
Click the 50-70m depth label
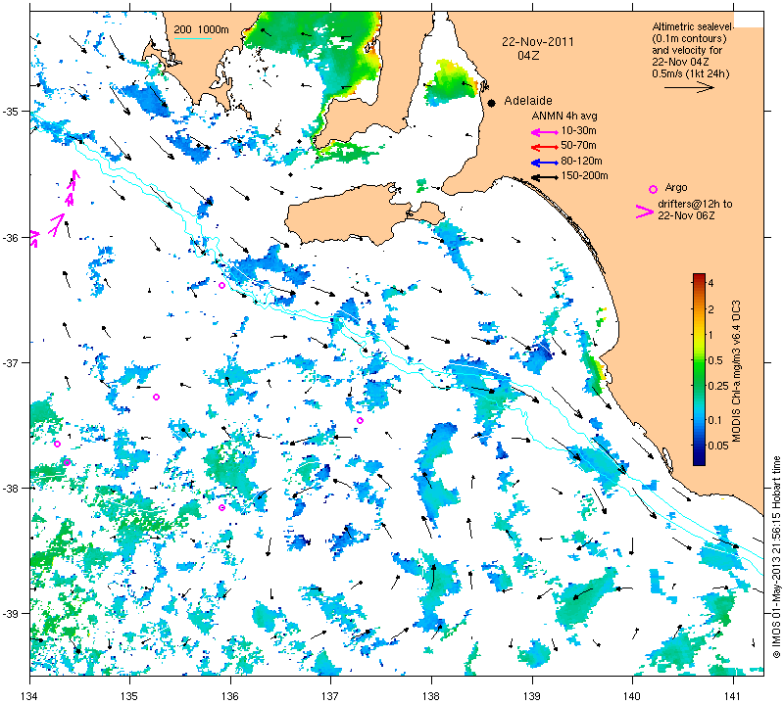click(578, 145)
